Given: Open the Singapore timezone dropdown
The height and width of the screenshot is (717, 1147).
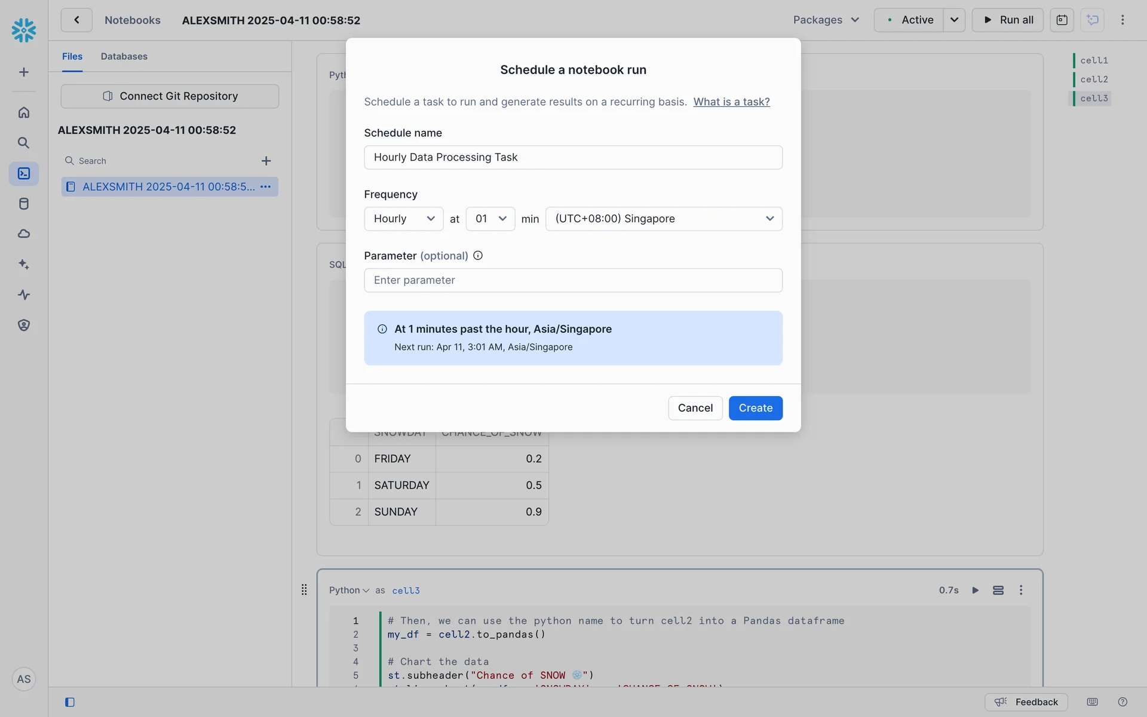Looking at the screenshot, I should tap(663, 219).
